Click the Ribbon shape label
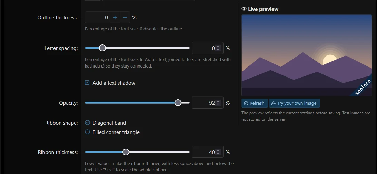This screenshot has height=174, width=377. pyautogui.click(x=61, y=123)
